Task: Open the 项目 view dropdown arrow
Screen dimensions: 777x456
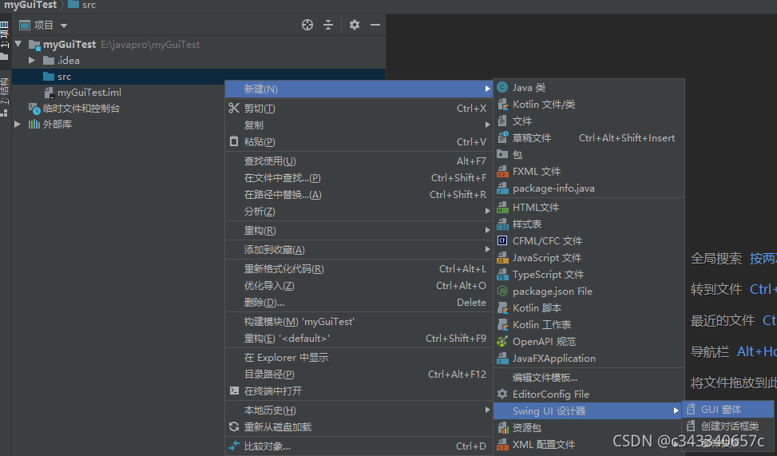Action: tap(63, 26)
